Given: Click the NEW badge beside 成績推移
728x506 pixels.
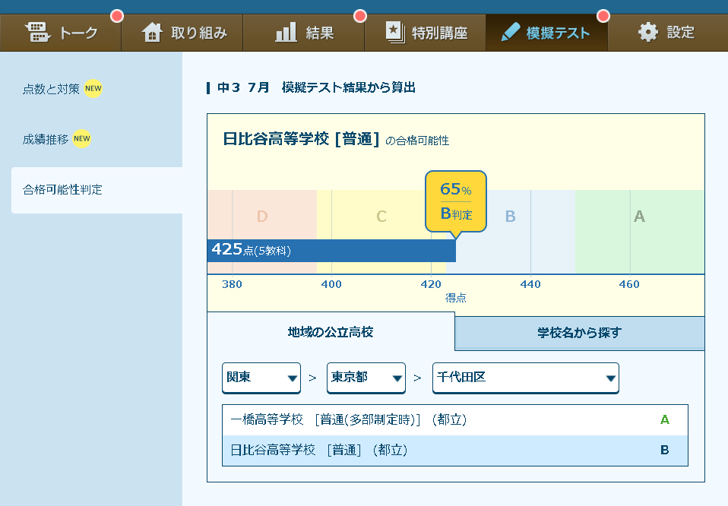Looking at the screenshot, I should pos(82,138).
